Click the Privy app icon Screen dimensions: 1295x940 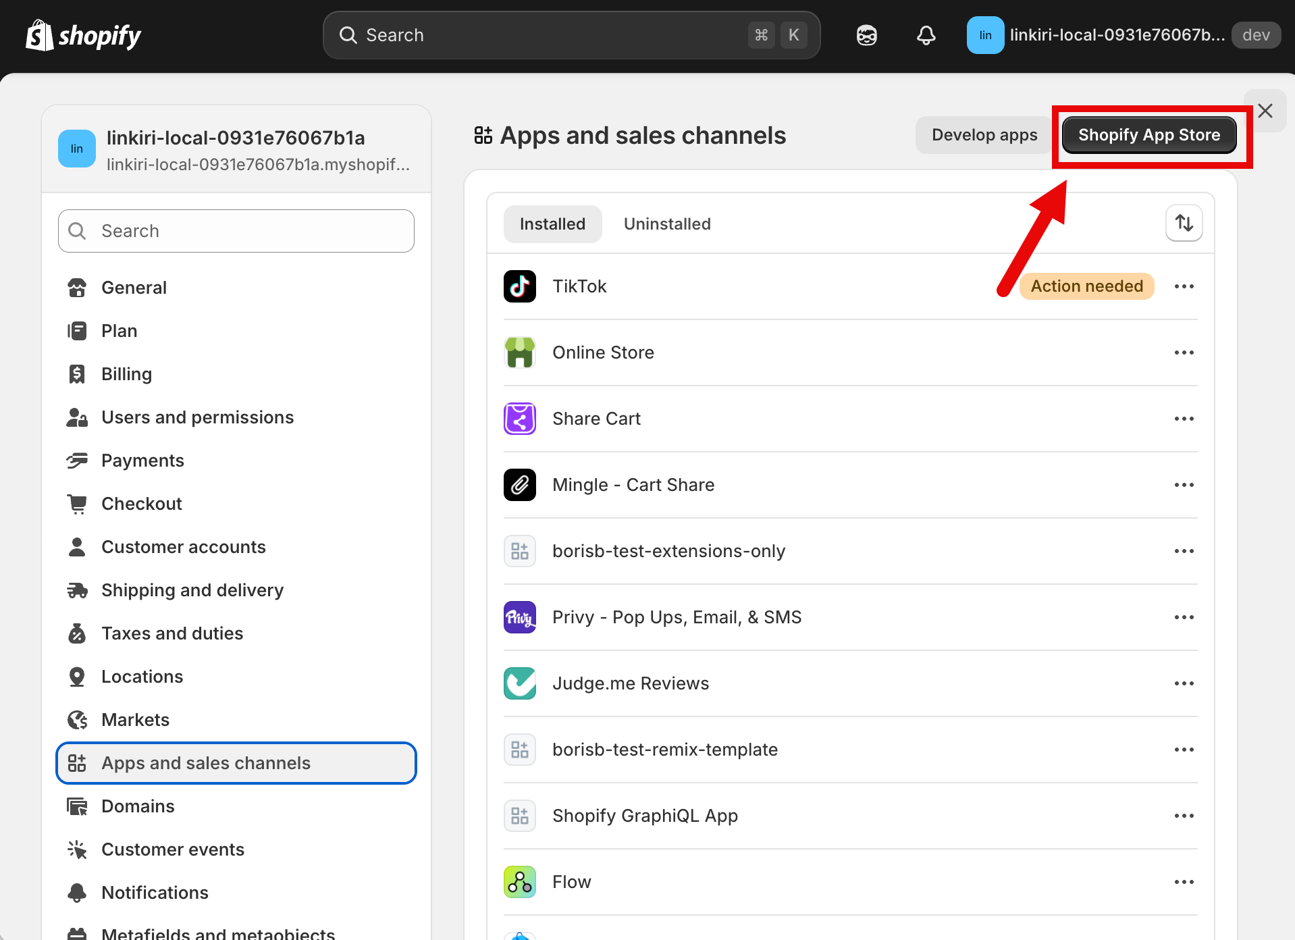click(519, 617)
